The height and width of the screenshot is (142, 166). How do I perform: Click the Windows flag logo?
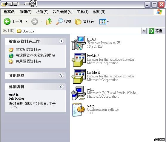[x=159, y=12]
